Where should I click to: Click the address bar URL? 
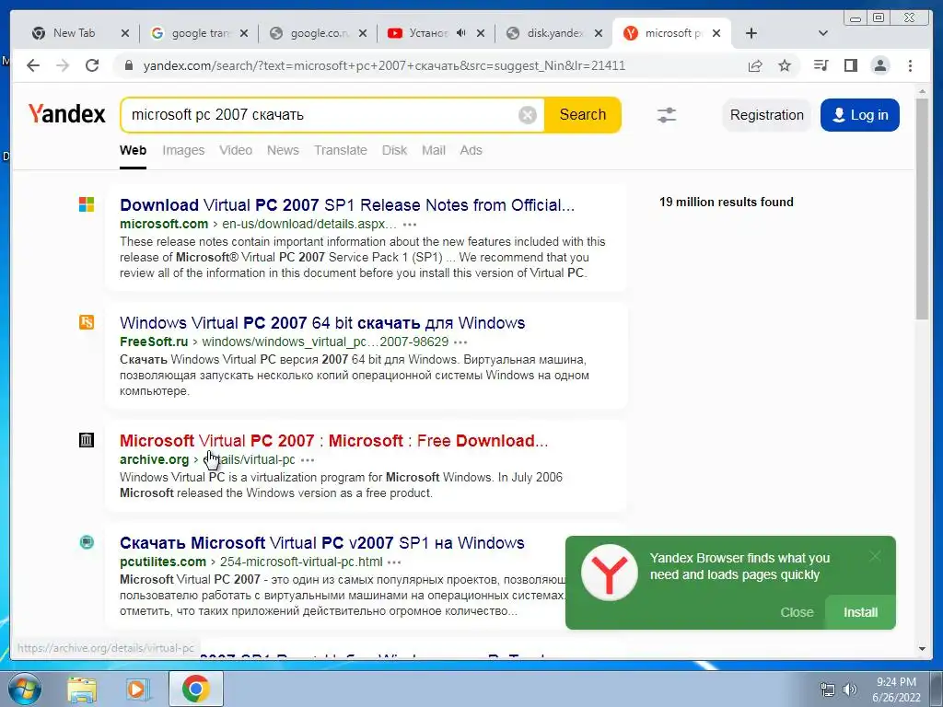pyautogui.click(x=384, y=65)
